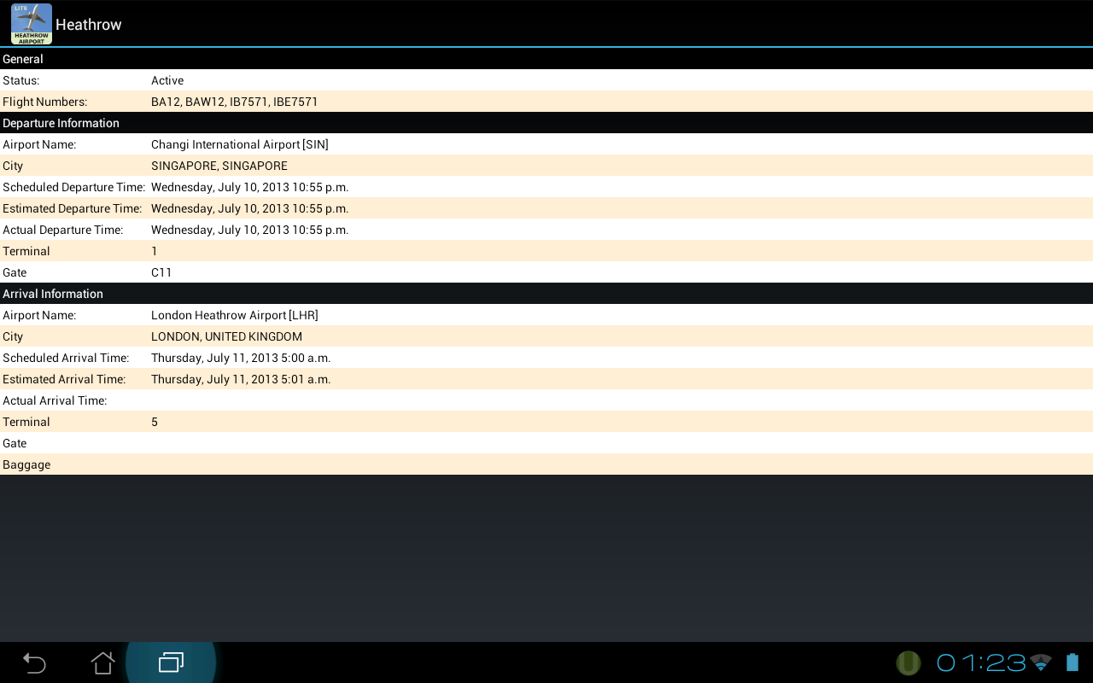Click the Actual Arrival Time: label
The image size is (1093, 683).
coord(55,400)
